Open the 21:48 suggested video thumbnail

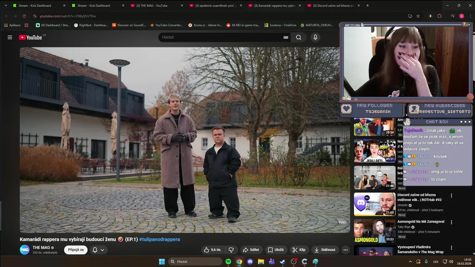[374, 178]
